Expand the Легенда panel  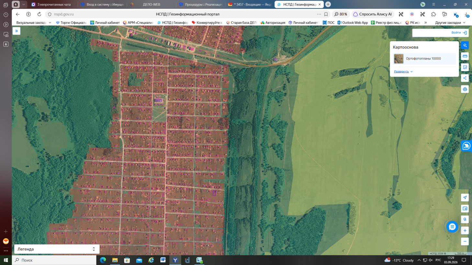pos(57,249)
